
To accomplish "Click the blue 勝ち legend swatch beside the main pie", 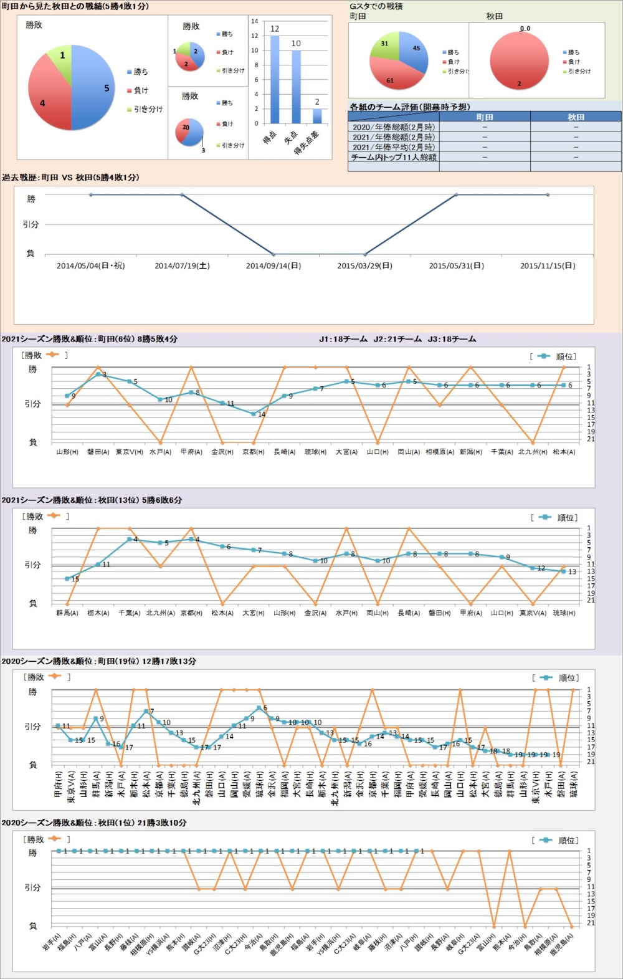I will tap(130, 72).
